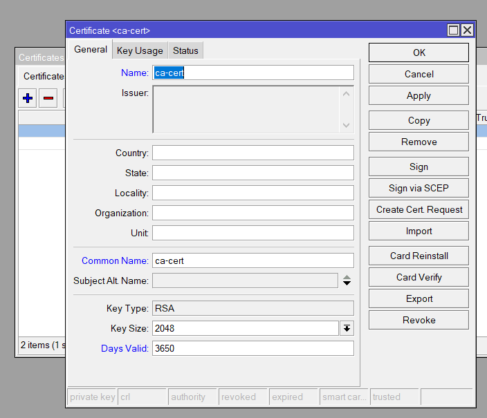Confirm with the OK button
This screenshot has height=418, width=487.
pyautogui.click(x=419, y=53)
